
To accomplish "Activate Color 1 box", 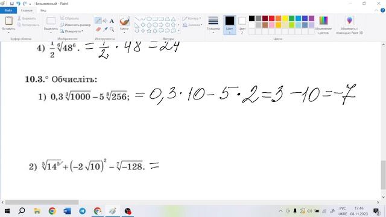I will point(230,25).
